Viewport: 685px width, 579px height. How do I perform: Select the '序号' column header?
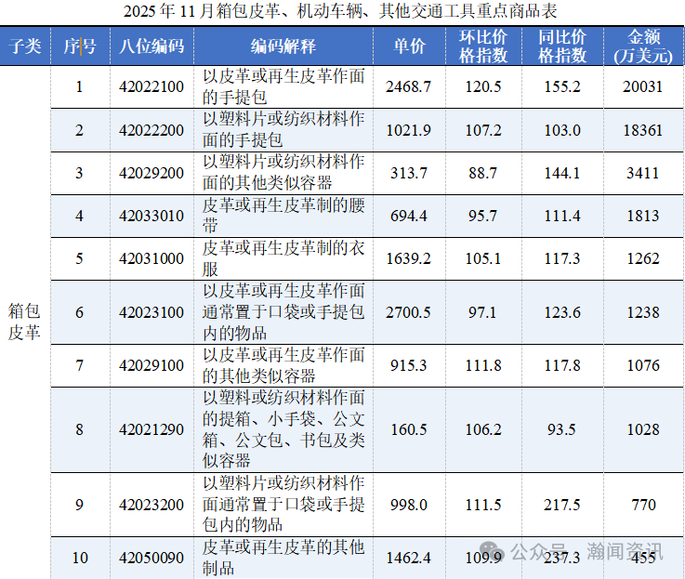coord(80,46)
